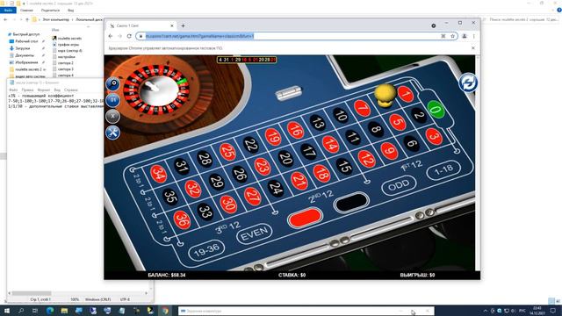Bet on the ODD field
Screen dimensions: 562x316
(399, 185)
